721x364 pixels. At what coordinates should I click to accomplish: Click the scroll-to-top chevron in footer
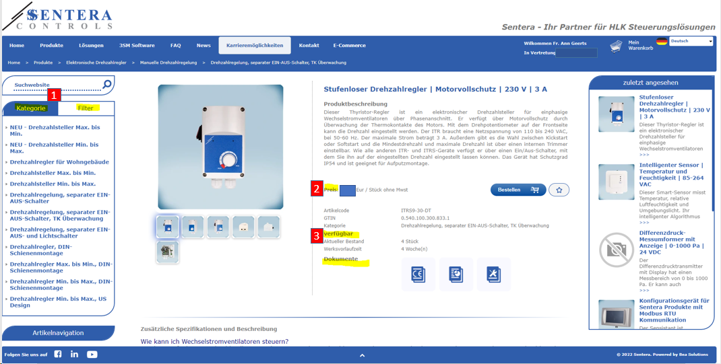click(363, 355)
